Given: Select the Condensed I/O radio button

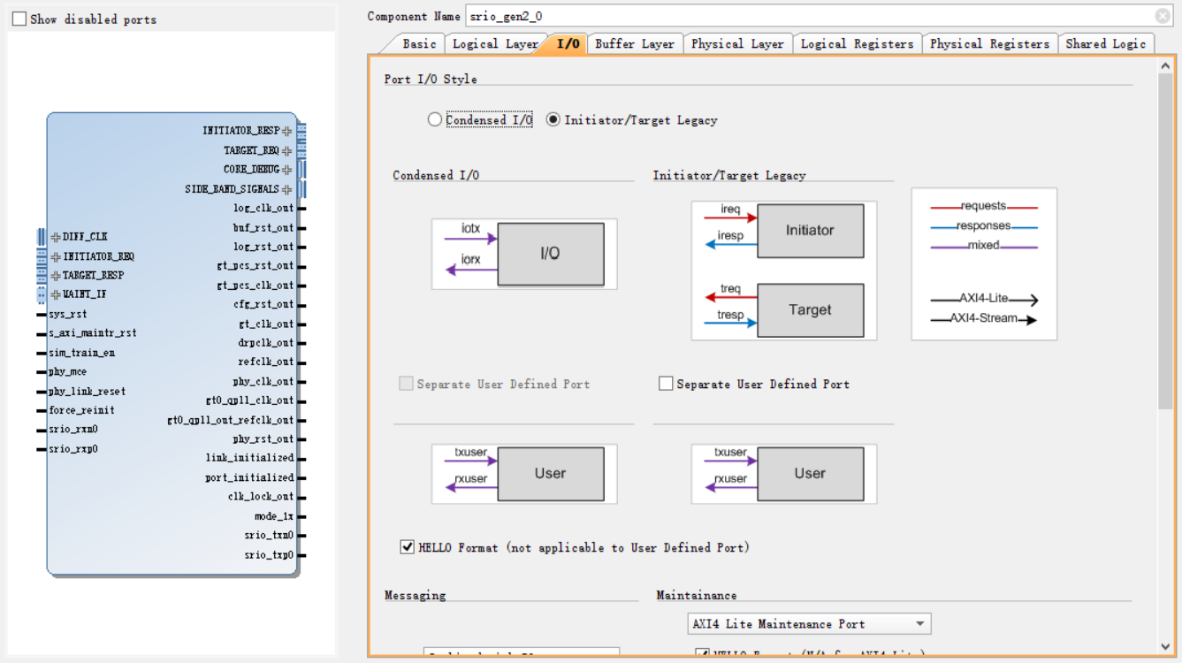Looking at the screenshot, I should click(x=434, y=118).
